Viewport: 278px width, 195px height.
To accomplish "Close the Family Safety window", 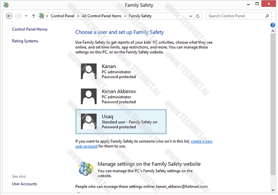I will click(x=269, y=4).
